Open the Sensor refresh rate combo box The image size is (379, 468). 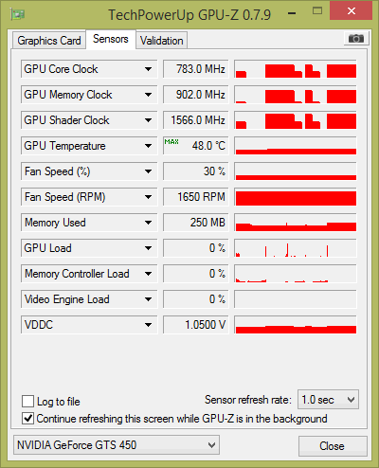pos(328,400)
